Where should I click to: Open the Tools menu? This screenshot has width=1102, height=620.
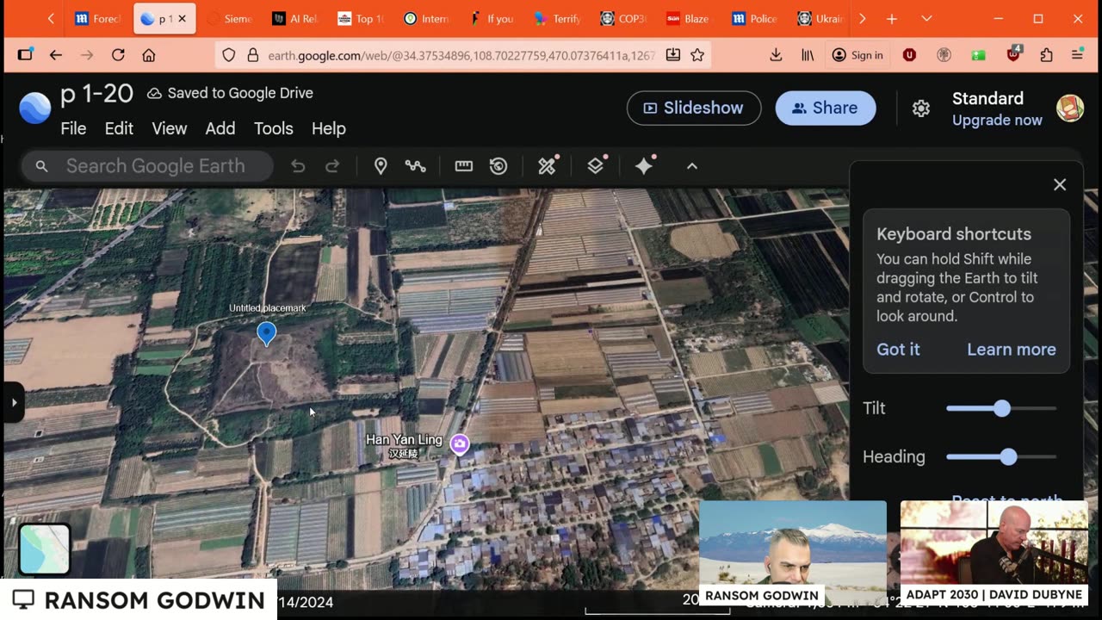tap(274, 128)
